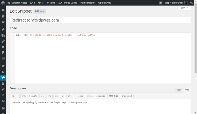The image size is (197, 114).
Task: Click the code quicktag button
Action: click(81, 96)
